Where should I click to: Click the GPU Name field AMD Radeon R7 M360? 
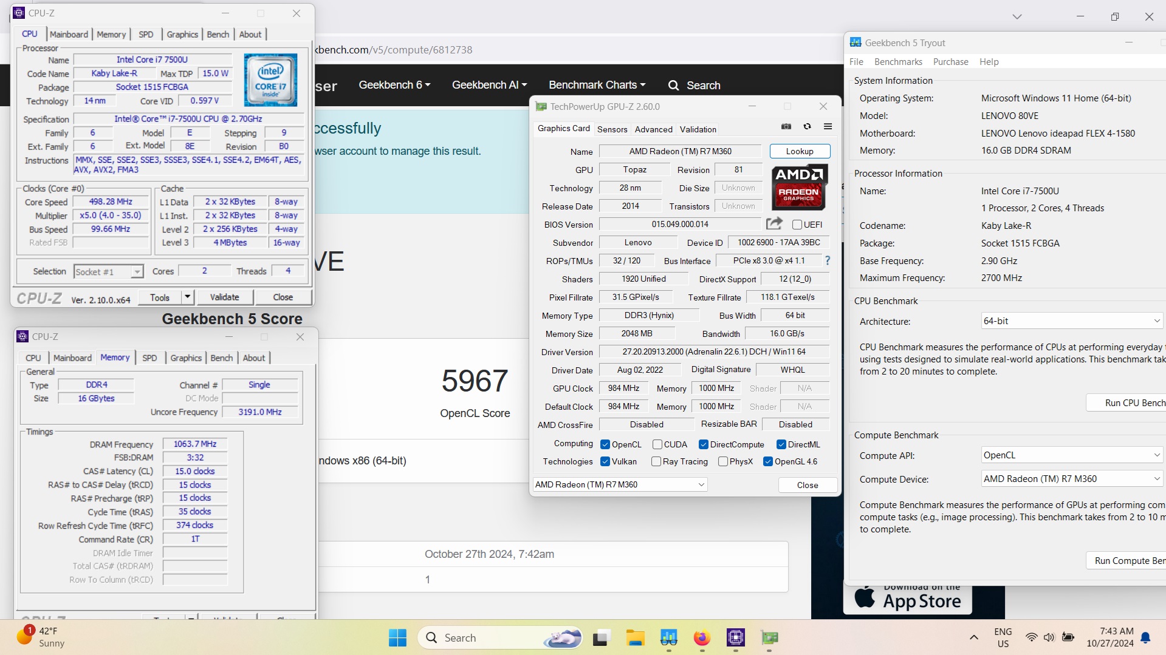pos(680,151)
